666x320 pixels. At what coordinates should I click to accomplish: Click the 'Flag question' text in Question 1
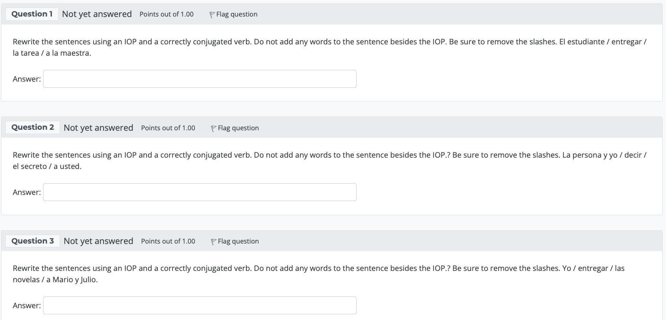pyautogui.click(x=237, y=14)
